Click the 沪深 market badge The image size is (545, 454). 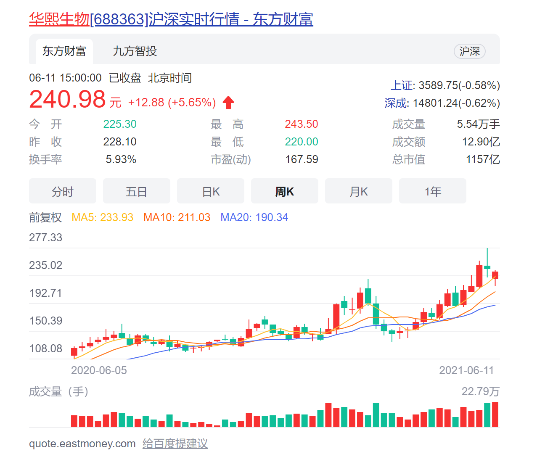coord(470,51)
